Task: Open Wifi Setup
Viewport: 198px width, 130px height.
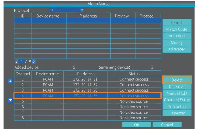Action: tap(177, 107)
